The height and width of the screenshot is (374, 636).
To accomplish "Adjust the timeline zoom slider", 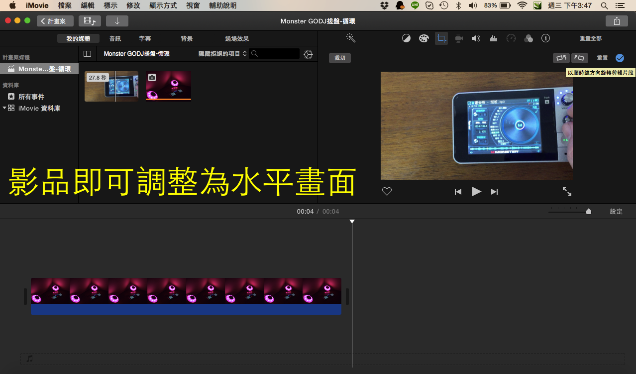I will pos(589,211).
